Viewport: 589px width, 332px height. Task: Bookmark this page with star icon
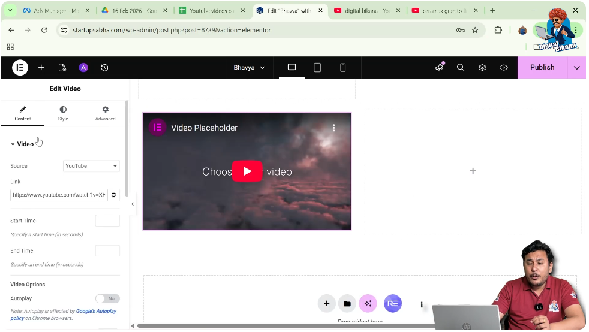(x=476, y=30)
